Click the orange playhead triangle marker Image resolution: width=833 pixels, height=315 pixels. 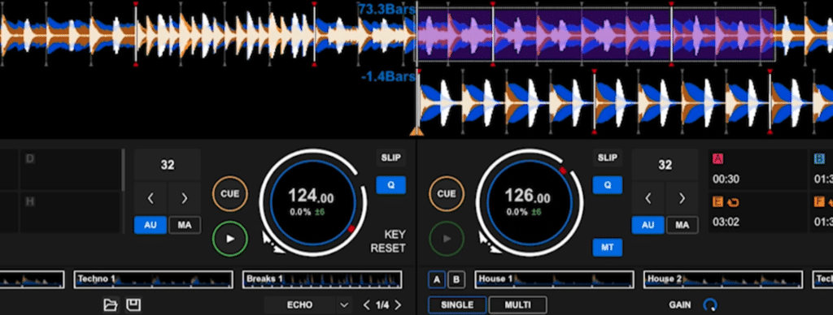tap(416, 131)
